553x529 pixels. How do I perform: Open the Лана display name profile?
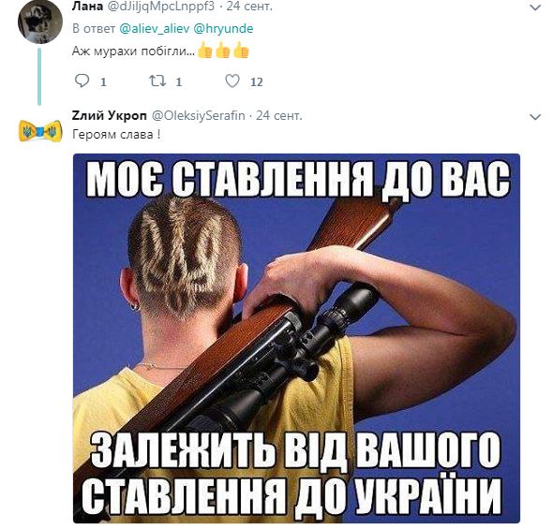pyautogui.click(x=87, y=7)
